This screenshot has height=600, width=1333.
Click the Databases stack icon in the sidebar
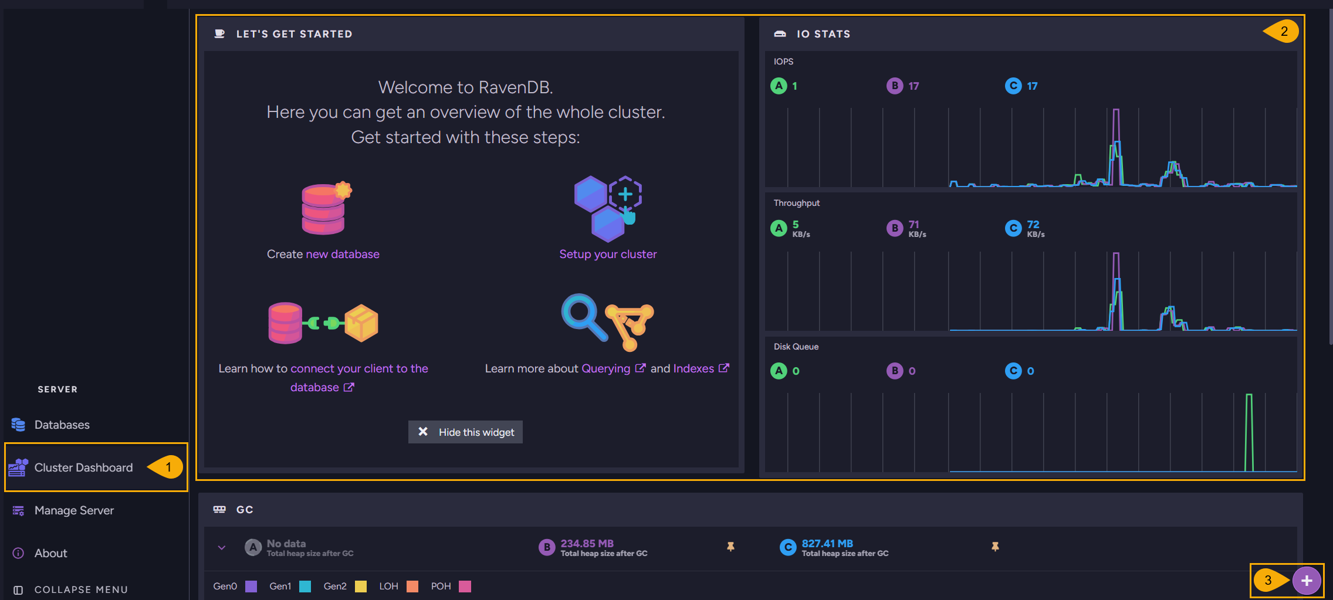coord(18,425)
